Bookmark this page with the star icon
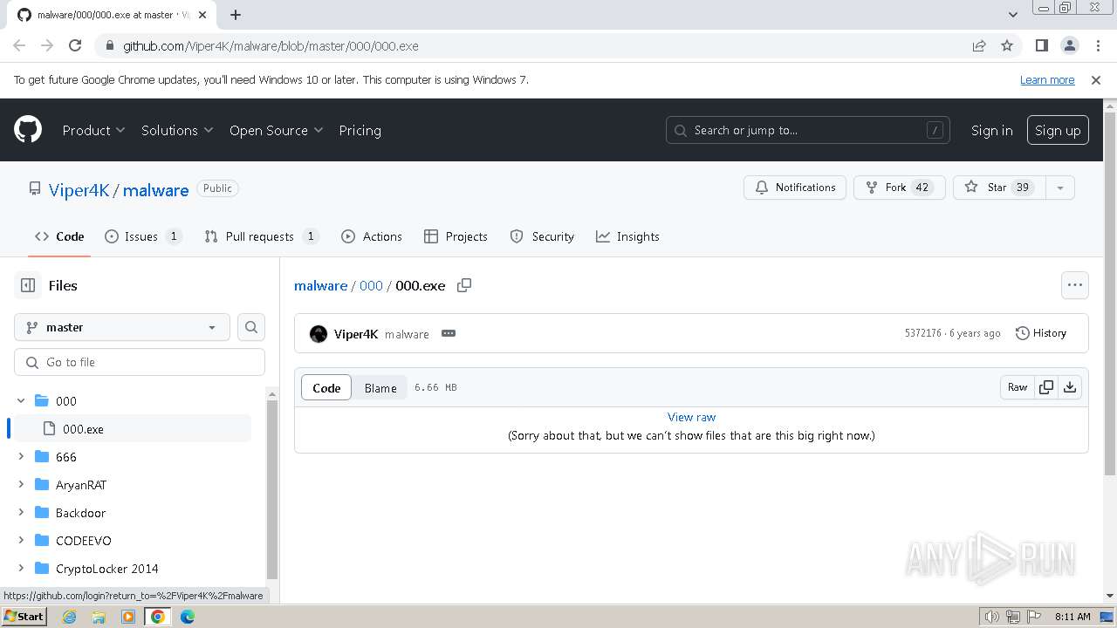This screenshot has height=628, width=1117. coord(1007,45)
